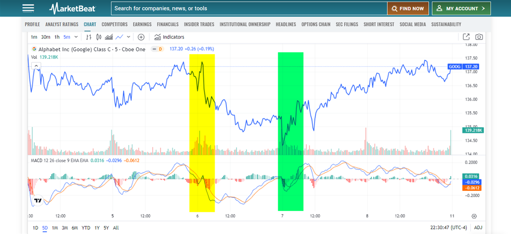Collapse the legend with the arrow toggle

tap(35, 66)
